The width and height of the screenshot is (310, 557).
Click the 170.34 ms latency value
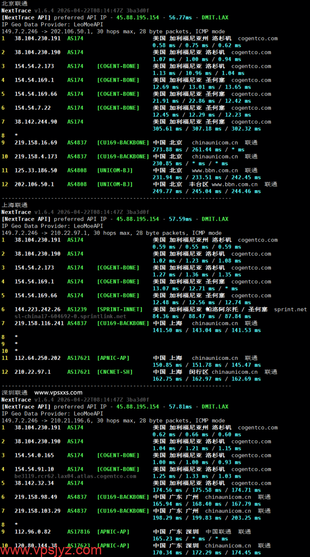(167, 553)
